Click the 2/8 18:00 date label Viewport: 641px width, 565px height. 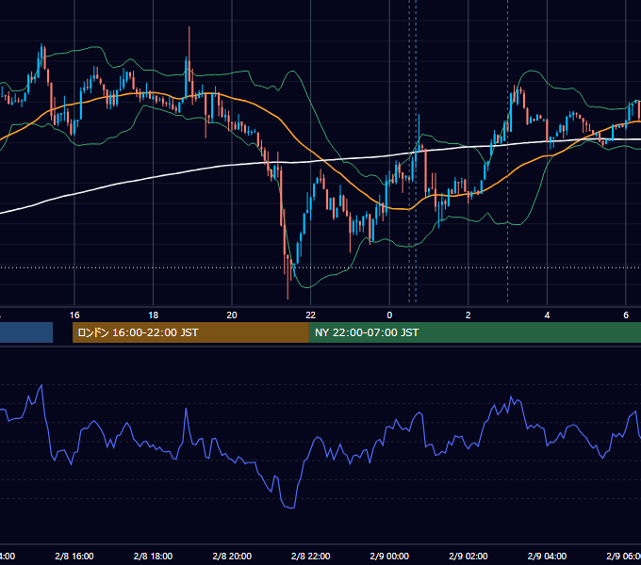[x=153, y=556]
